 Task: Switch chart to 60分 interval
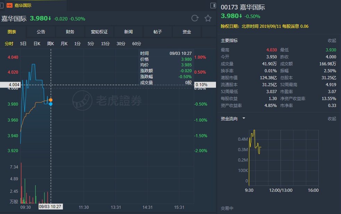(x=136, y=44)
